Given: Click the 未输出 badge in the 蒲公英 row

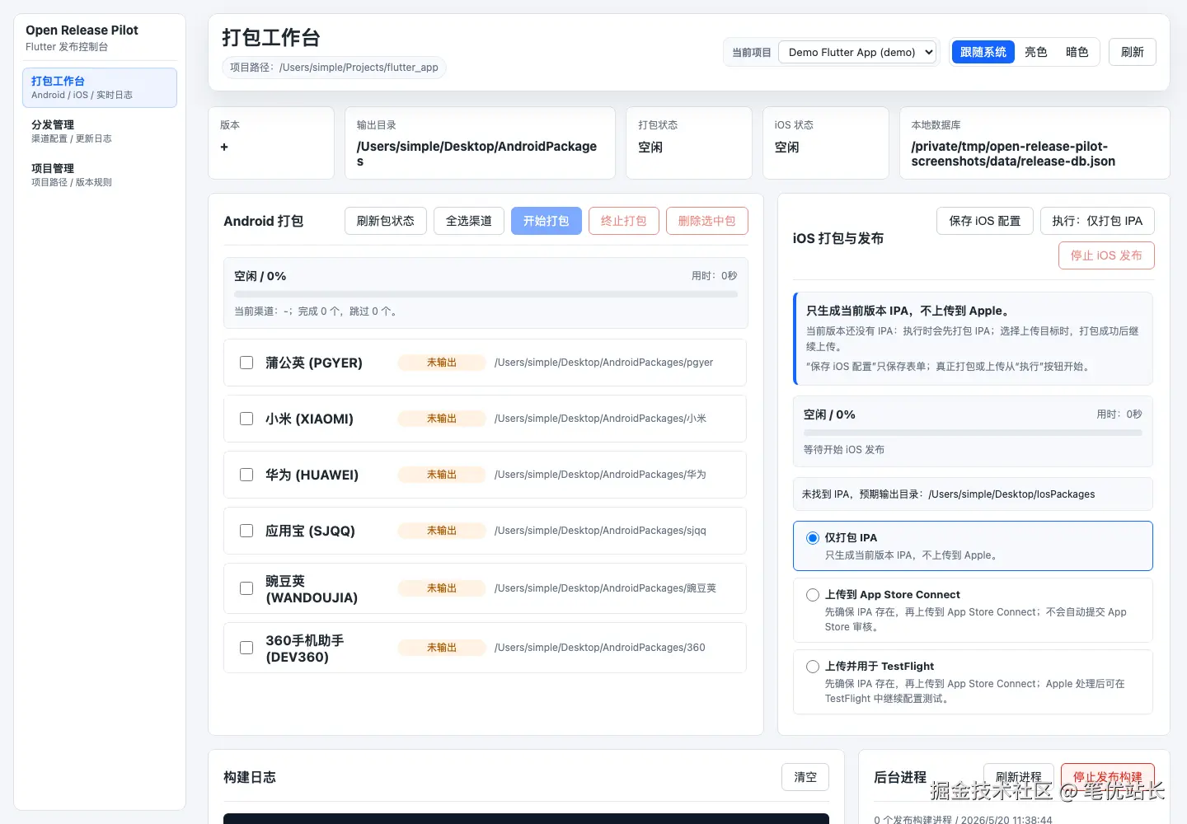Looking at the screenshot, I should (442, 363).
